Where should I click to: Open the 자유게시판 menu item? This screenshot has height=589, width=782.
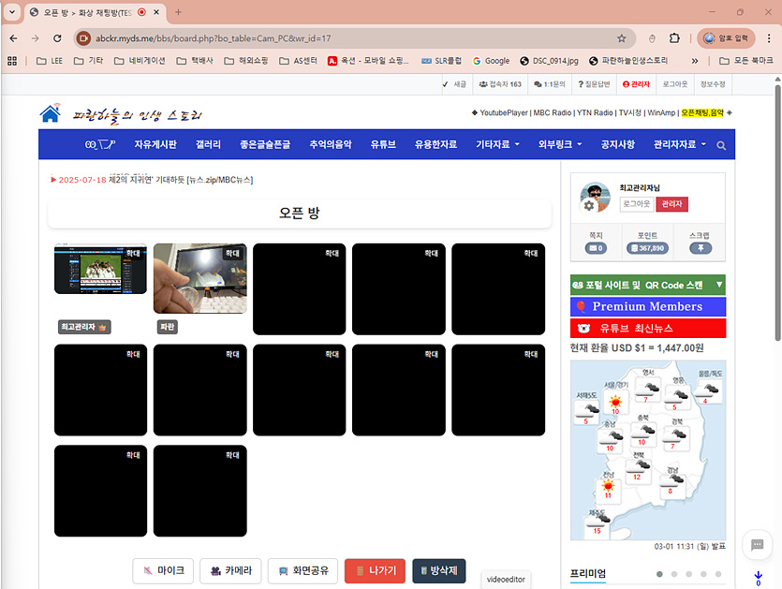tap(155, 144)
